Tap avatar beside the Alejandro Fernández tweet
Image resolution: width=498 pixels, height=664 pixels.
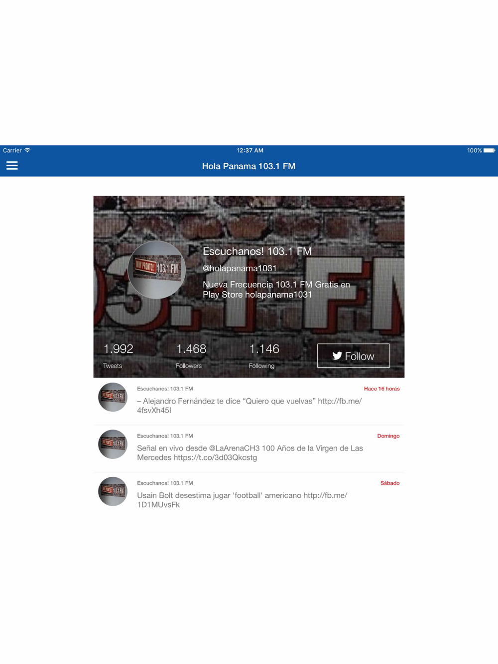tap(113, 397)
